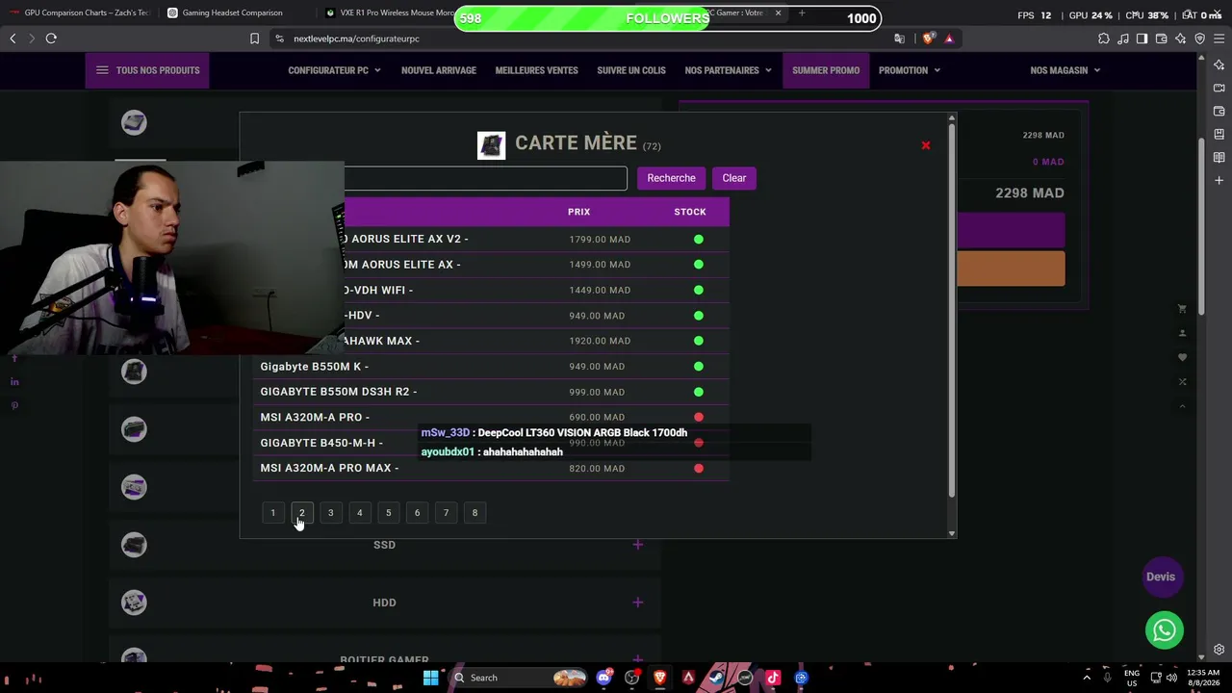Open the Summer Promo menu item
1232x693 pixels.
(826, 70)
